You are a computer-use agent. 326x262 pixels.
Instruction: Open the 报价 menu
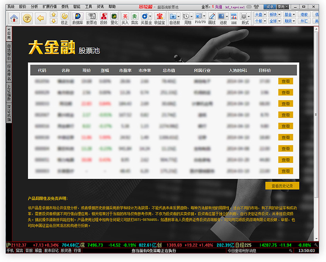[x=22, y=7]
